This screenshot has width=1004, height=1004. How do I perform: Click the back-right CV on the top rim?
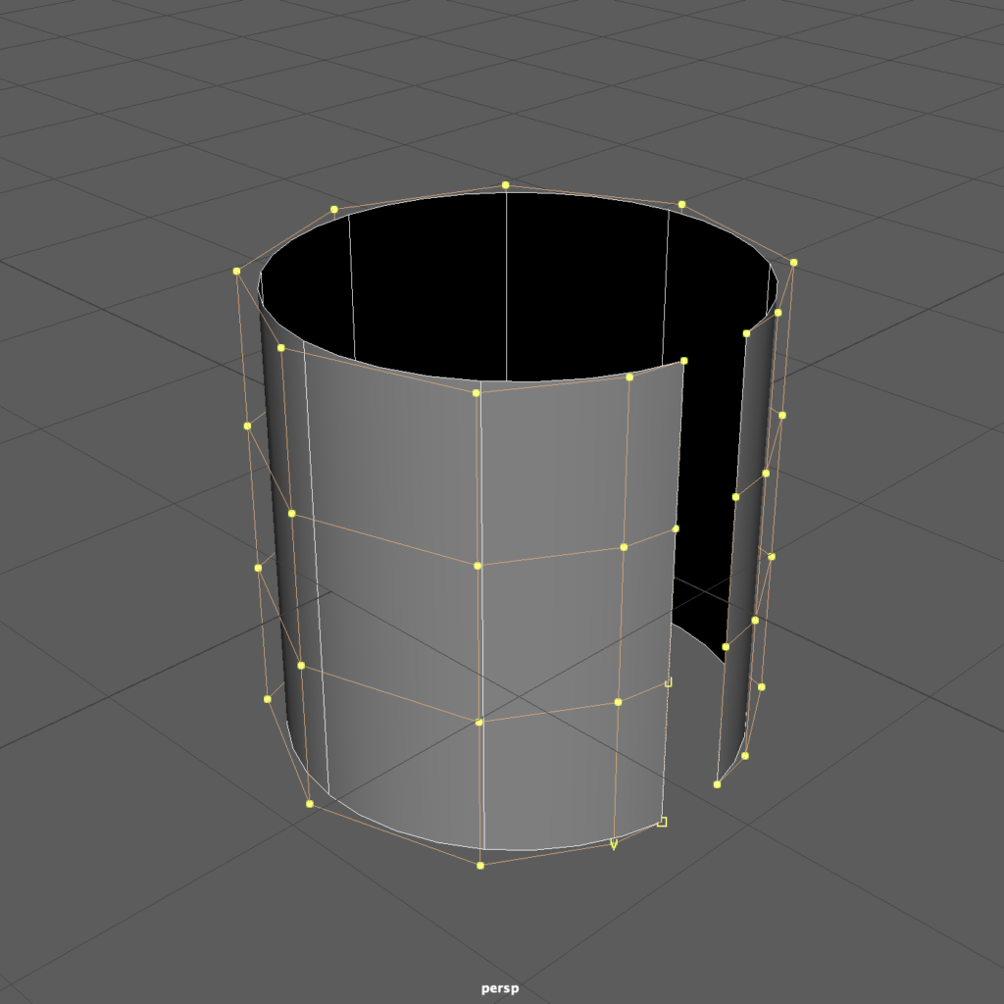[x=681, y=204]
